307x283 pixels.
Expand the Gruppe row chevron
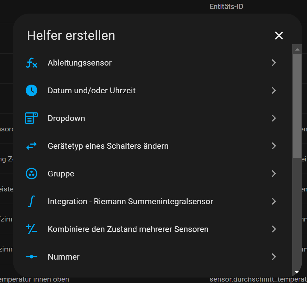[274, 174]
